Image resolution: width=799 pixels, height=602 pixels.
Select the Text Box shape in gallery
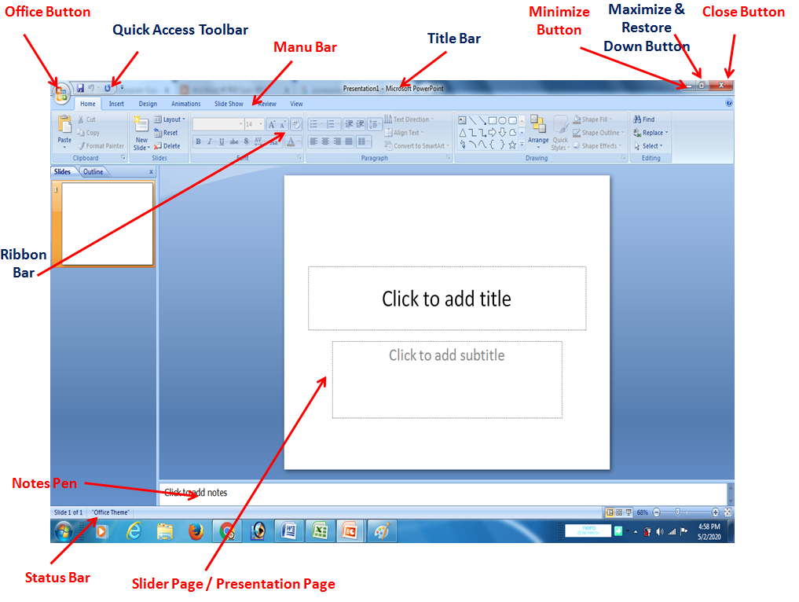point(462,120)
